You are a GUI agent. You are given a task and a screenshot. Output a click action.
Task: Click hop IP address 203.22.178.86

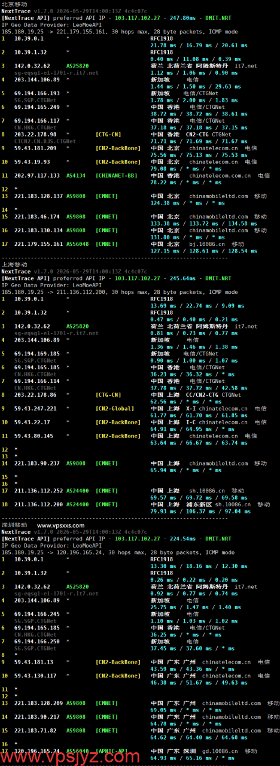point(35,394)
